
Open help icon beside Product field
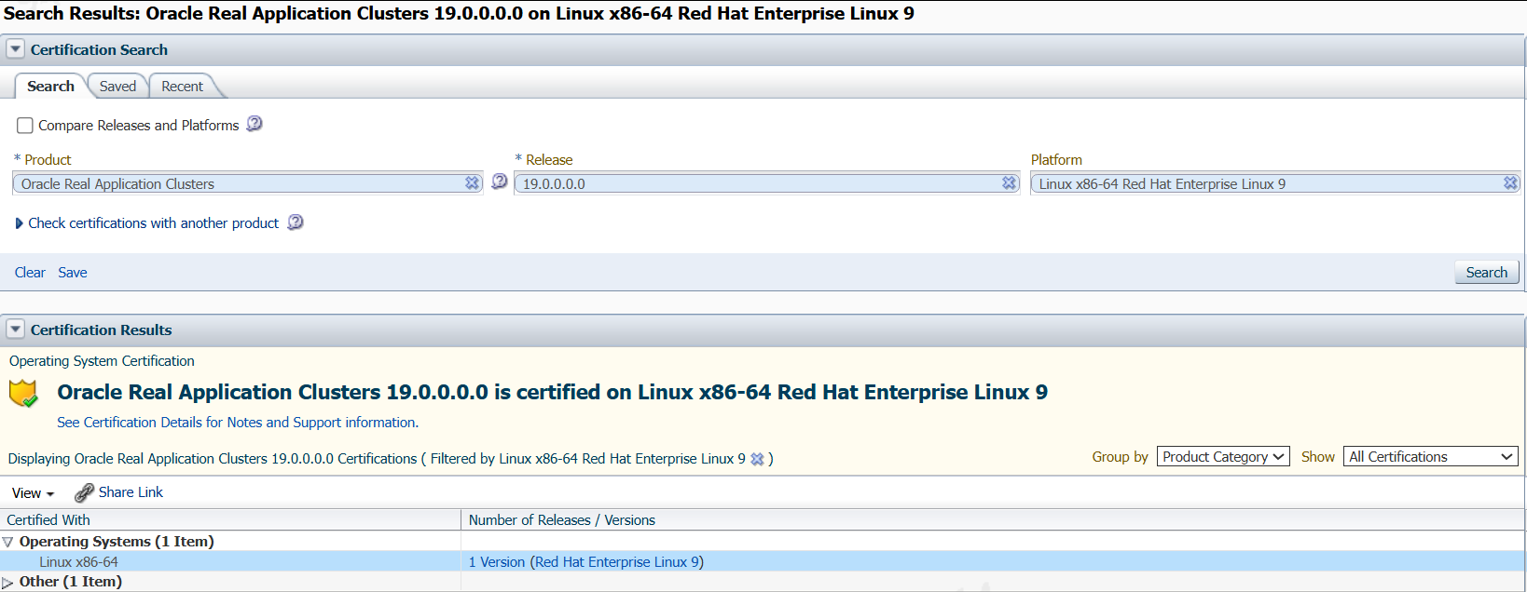(x=500, y=182)
